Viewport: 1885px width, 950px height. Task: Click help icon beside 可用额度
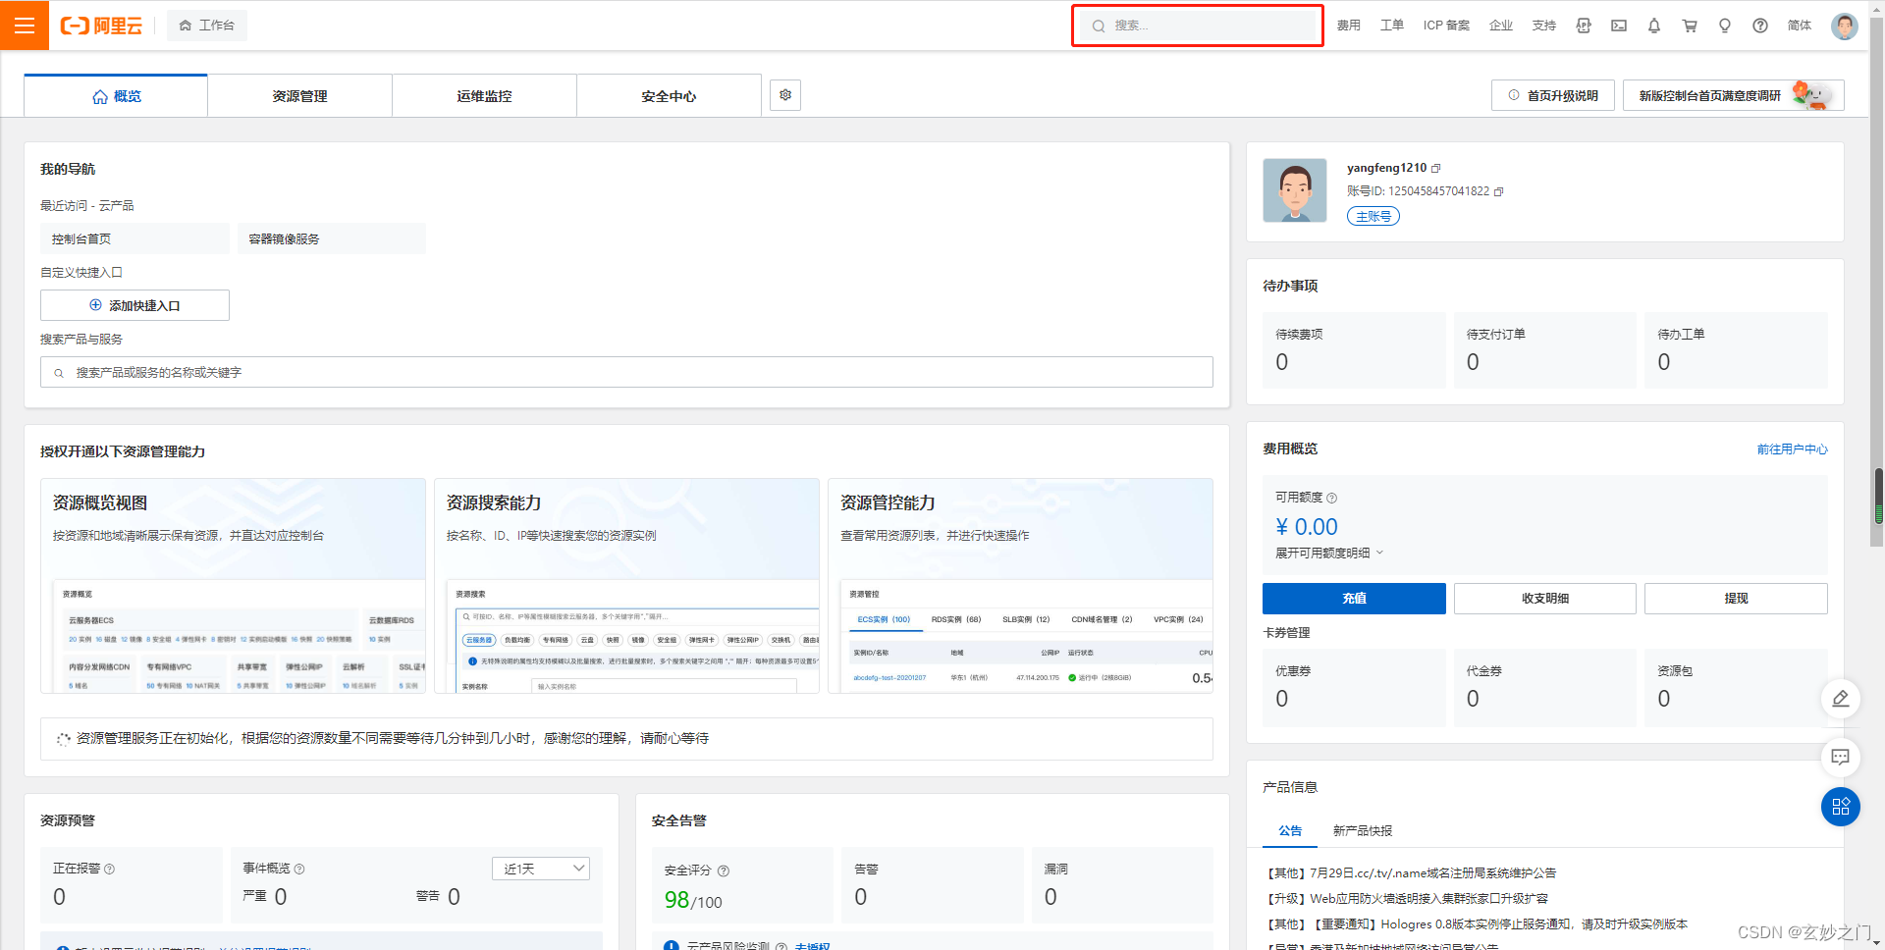1332,499
